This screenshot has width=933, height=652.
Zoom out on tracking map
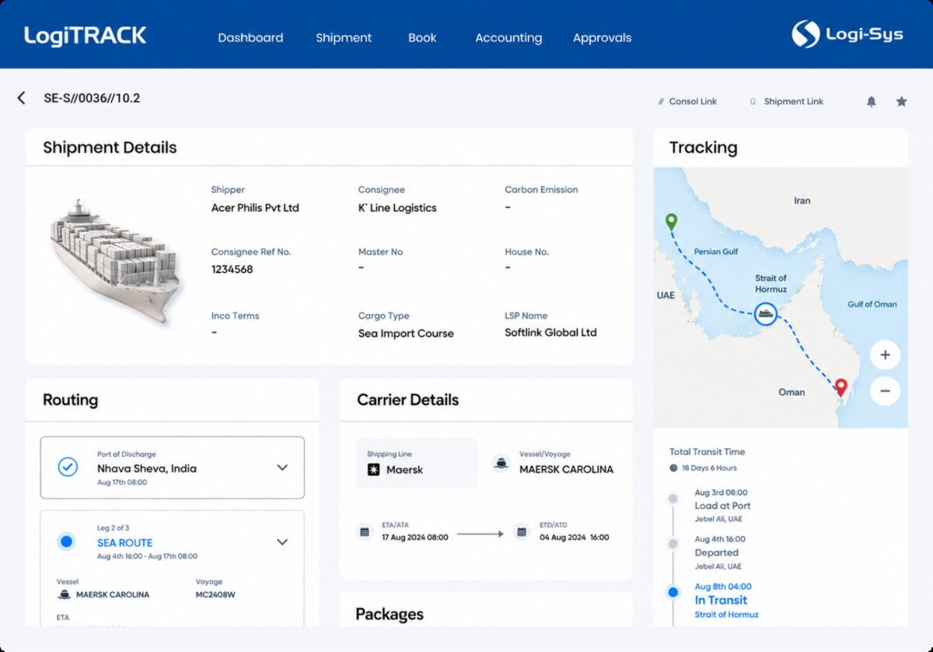click(885, 391)
